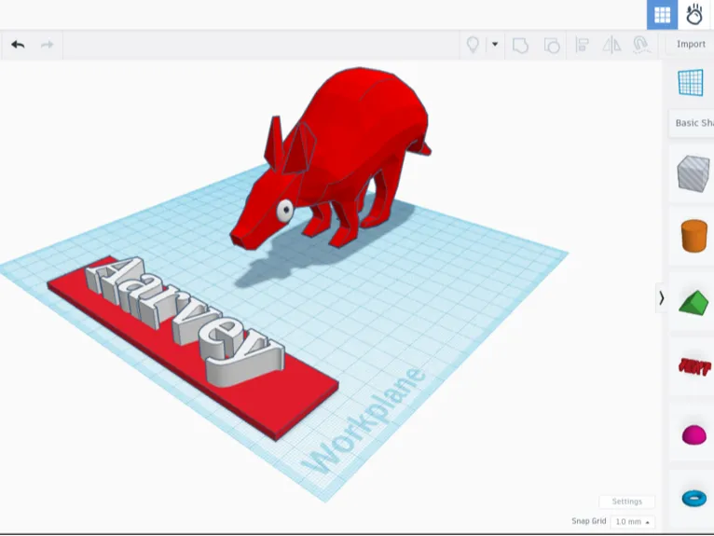
Task: Click the Undo arrow icon
Action: pyautogui.click(x=18, y=45)
